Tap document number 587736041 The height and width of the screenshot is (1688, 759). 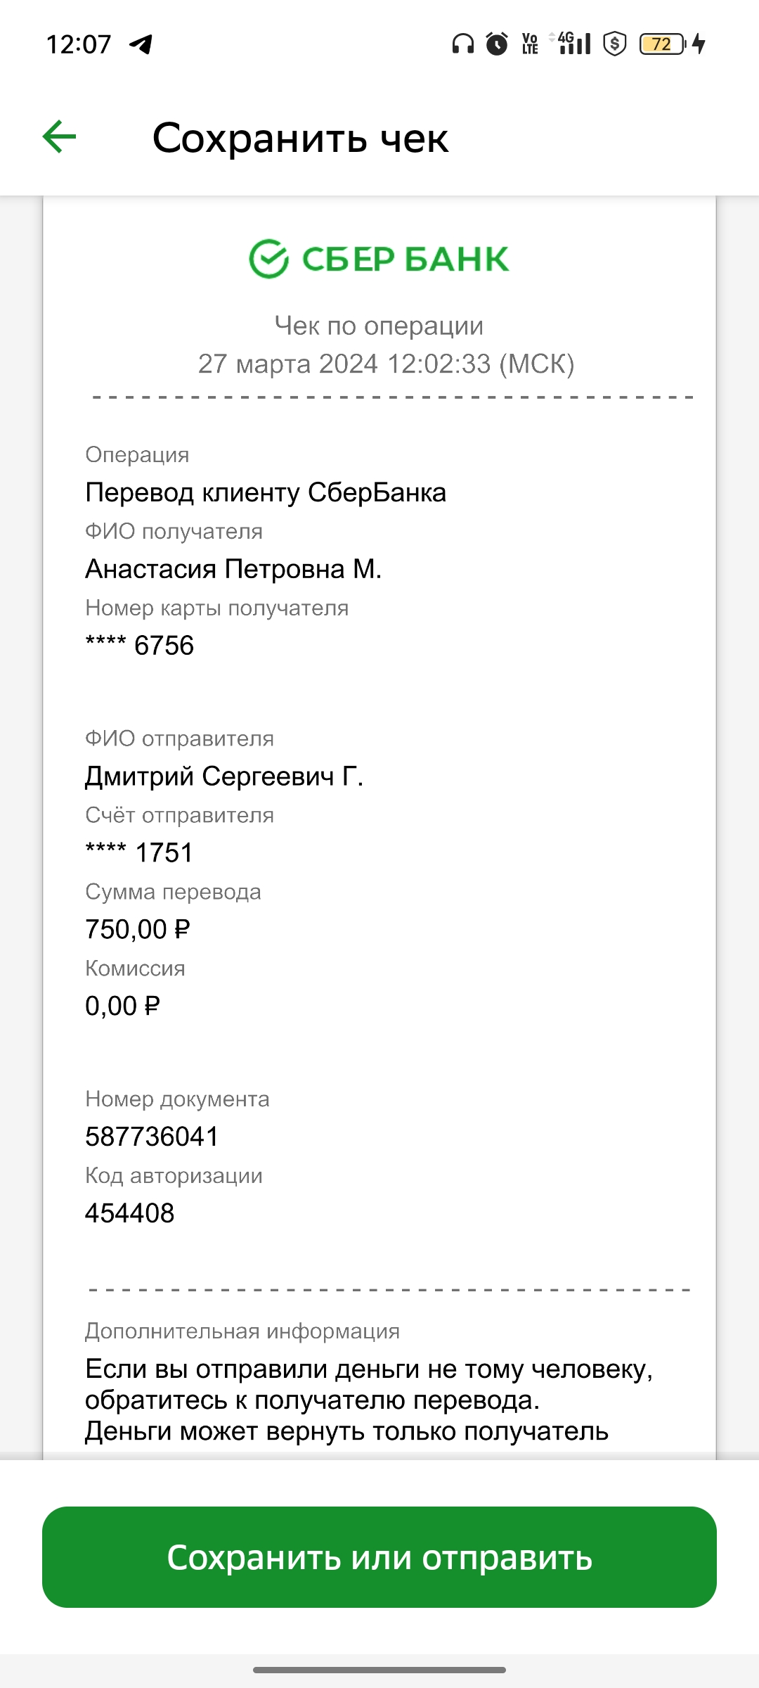pos(152,1137)
